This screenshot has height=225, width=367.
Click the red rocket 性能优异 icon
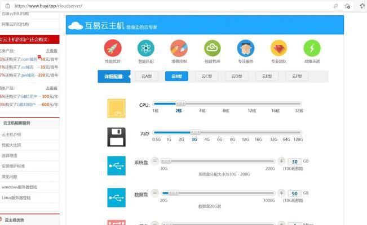click(x=113, y=48)
